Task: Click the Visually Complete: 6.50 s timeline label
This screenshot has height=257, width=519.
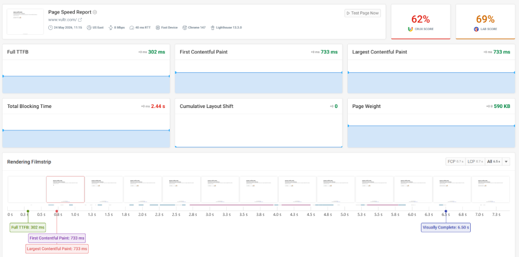Action: 446,227
